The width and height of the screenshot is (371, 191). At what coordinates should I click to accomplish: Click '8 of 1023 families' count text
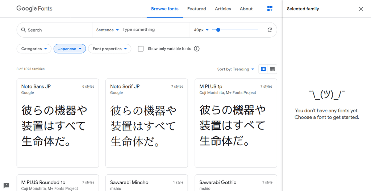30,69
